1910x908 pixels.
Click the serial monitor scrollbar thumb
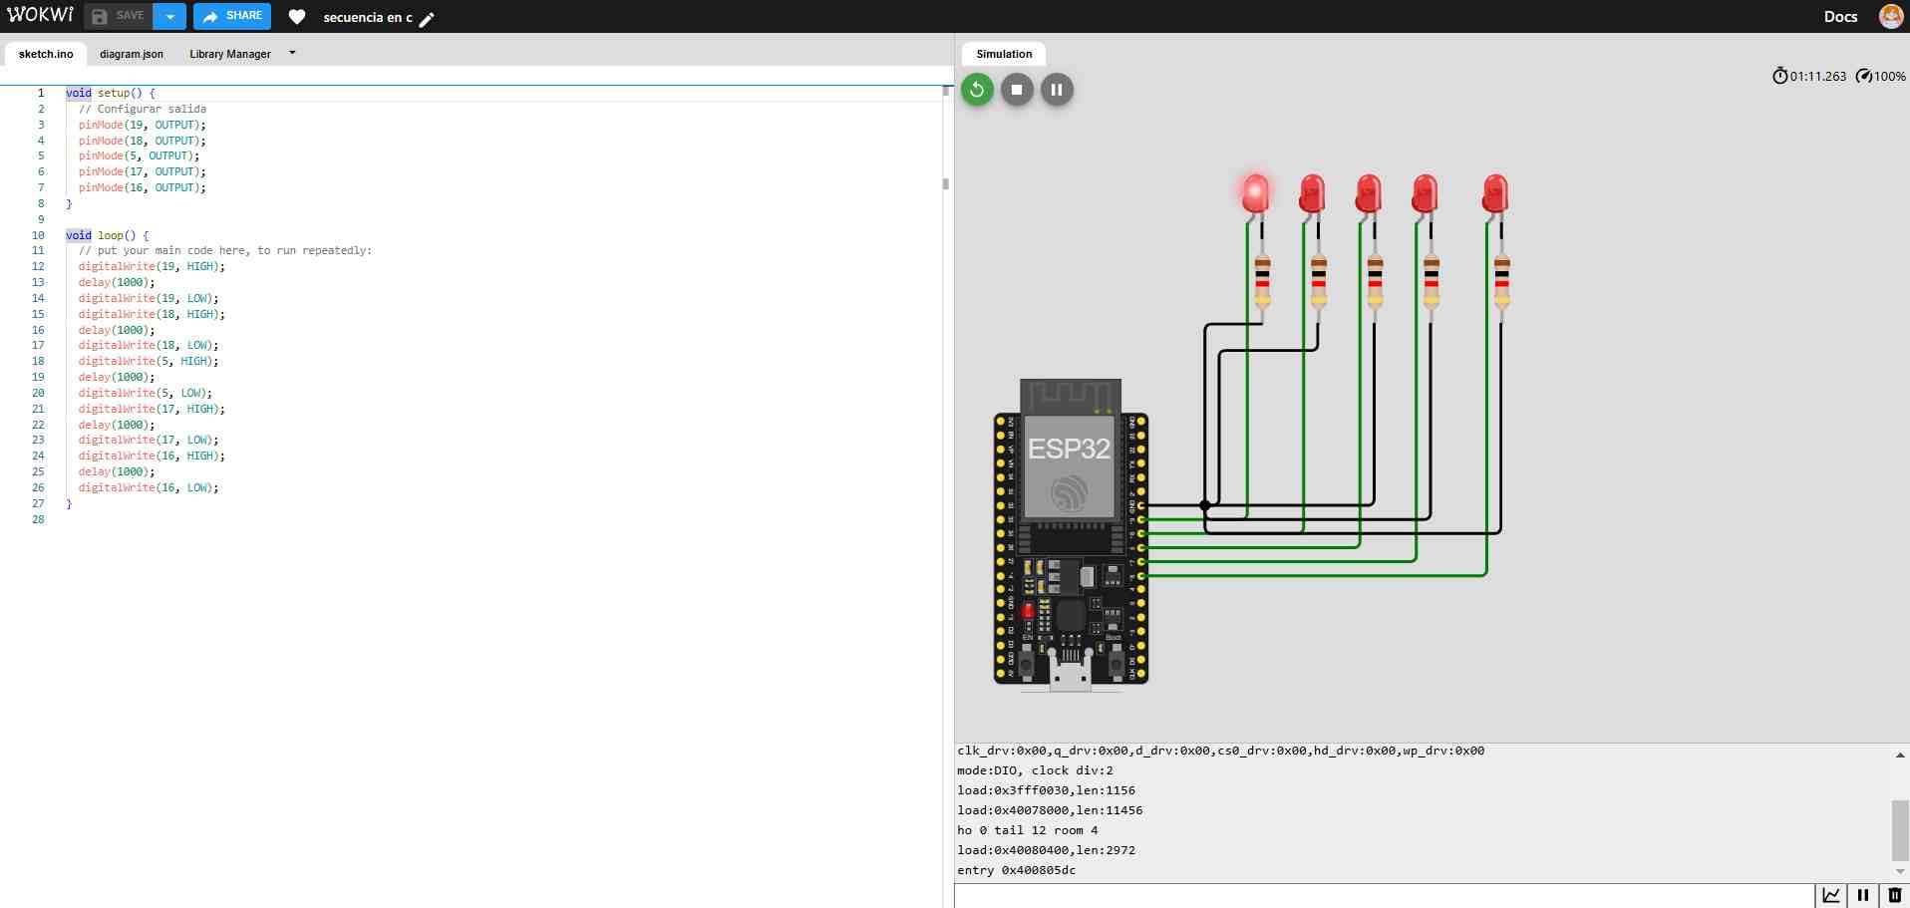(x=1900, y=829)
